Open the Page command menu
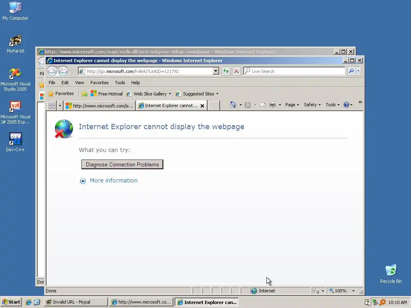The image size is (411, 308). coord(292,105)
